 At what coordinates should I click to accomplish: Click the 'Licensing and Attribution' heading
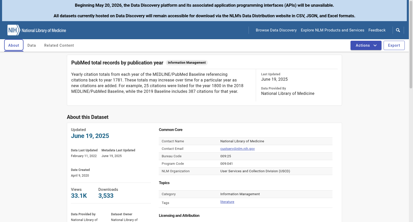tap(179, 216)
